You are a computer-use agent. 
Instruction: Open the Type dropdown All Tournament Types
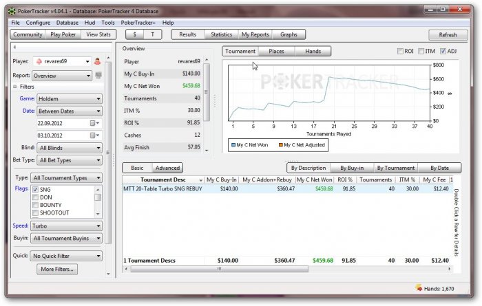pyautogui.click(x=66, y=178)
